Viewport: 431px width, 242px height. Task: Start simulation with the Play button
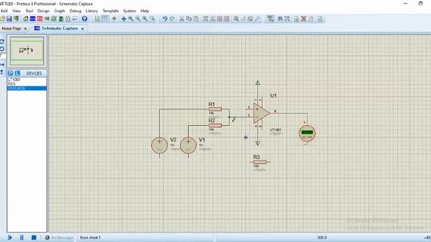point(10,237)
